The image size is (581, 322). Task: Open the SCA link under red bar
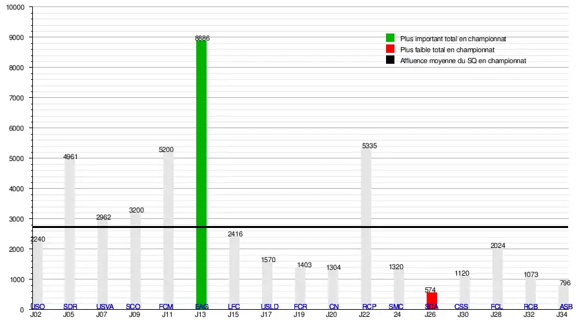[x=432, y=307]
